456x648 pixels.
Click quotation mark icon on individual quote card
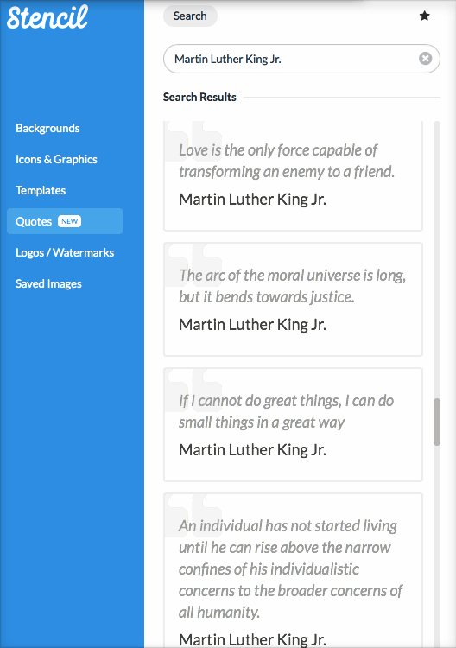(194, 516)
